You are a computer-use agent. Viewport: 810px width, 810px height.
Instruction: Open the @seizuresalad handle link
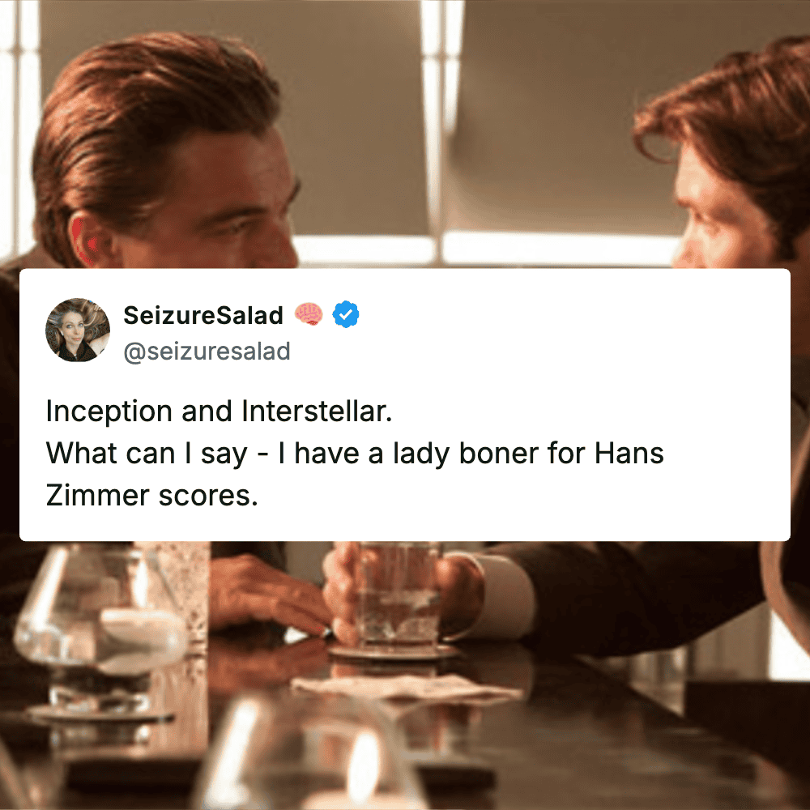207,352
